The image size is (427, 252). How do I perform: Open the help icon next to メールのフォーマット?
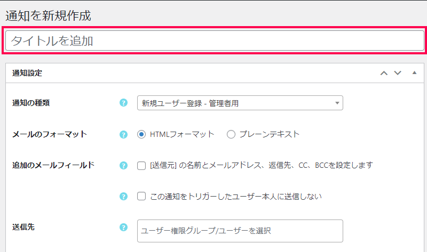pyautogui.click(x=124, y=134)
